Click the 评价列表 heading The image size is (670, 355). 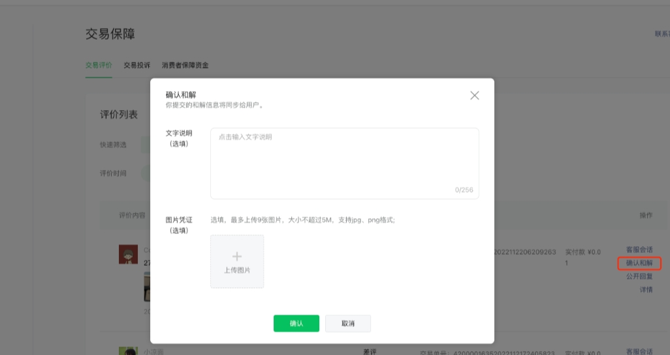119,115
